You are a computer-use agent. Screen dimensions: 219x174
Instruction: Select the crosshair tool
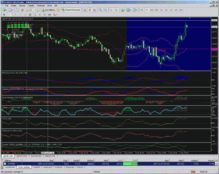[9, 14]
